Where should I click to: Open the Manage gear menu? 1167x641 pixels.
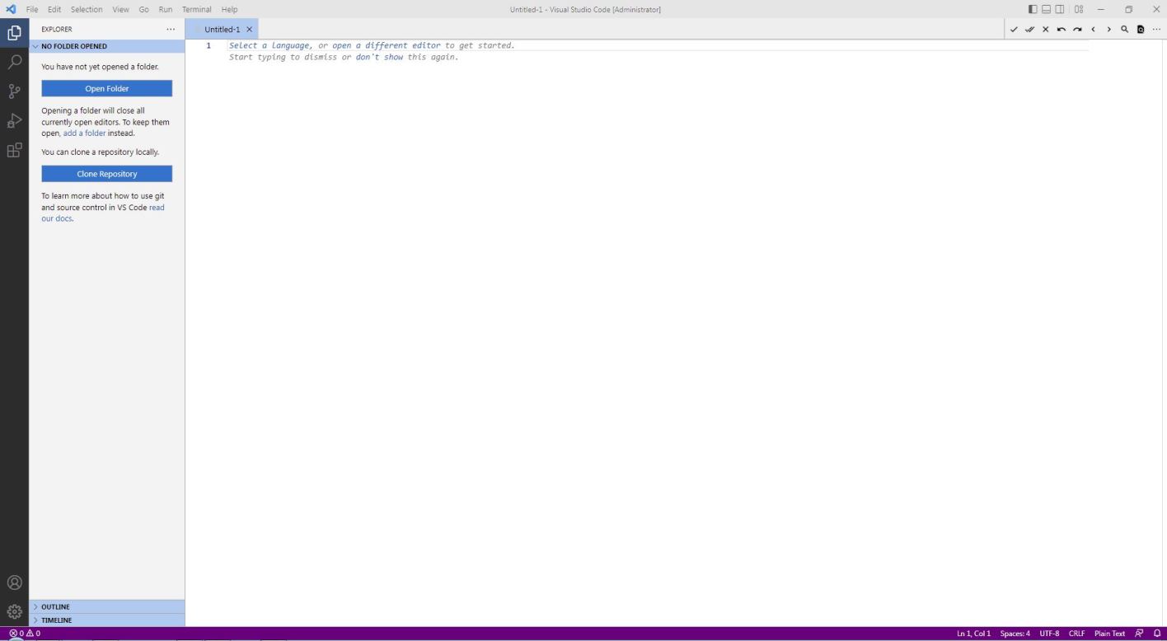[x=14, y=612]
